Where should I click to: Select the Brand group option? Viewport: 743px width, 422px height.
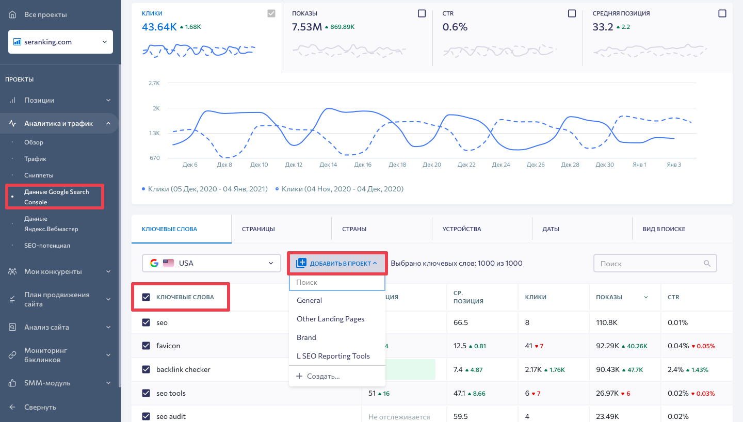(337, 337)
